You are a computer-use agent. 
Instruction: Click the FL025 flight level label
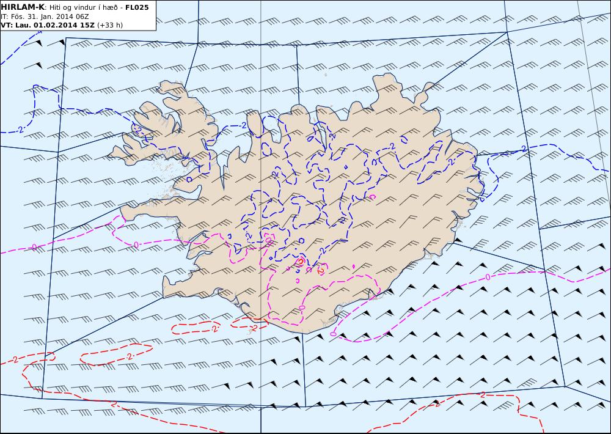(x=137, y=7)
